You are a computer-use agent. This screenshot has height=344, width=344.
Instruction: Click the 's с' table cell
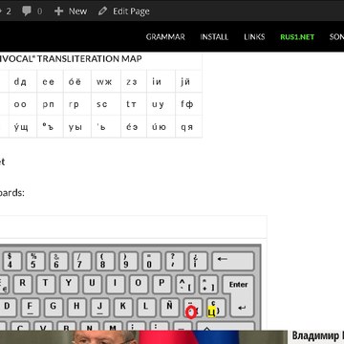tap(106, 104)
